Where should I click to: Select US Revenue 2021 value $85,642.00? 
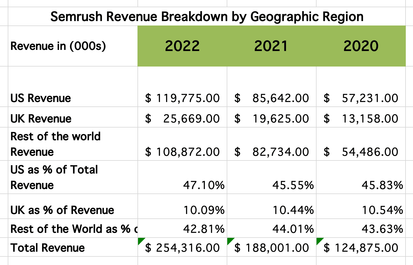(x=272, y=86)
